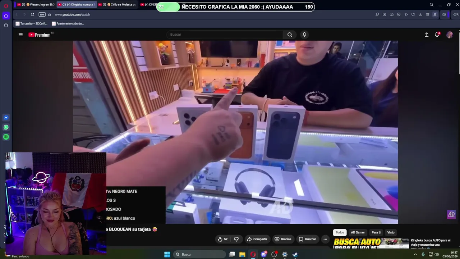Click the Guardar save button

coord(307,239)
